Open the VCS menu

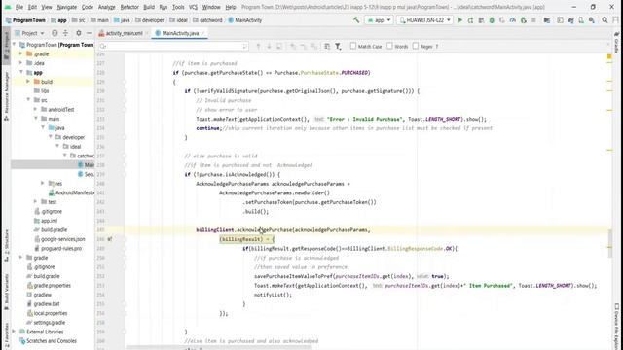tap(193, 7)
